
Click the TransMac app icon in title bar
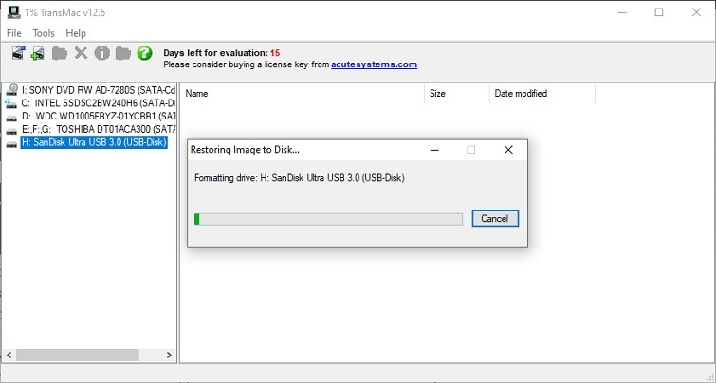[13, 12]
